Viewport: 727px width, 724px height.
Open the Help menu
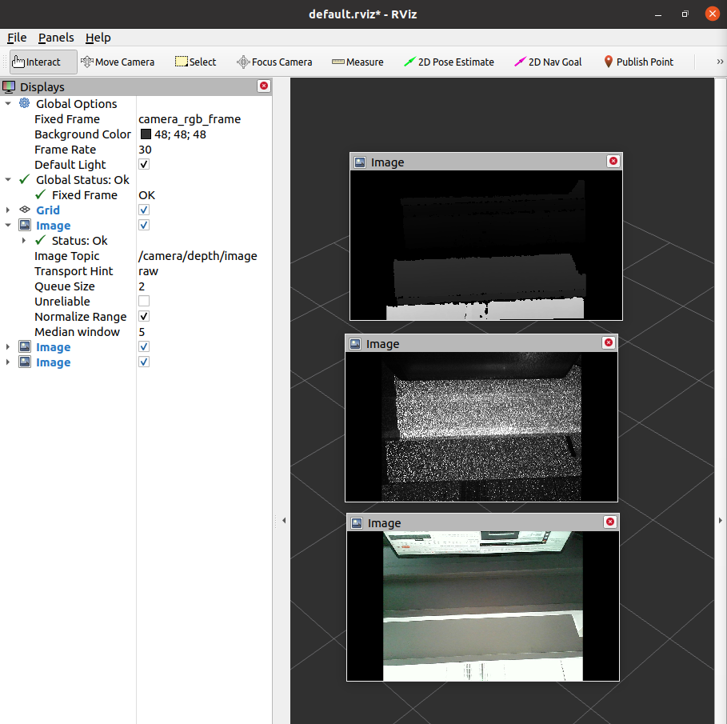(98, 37)
